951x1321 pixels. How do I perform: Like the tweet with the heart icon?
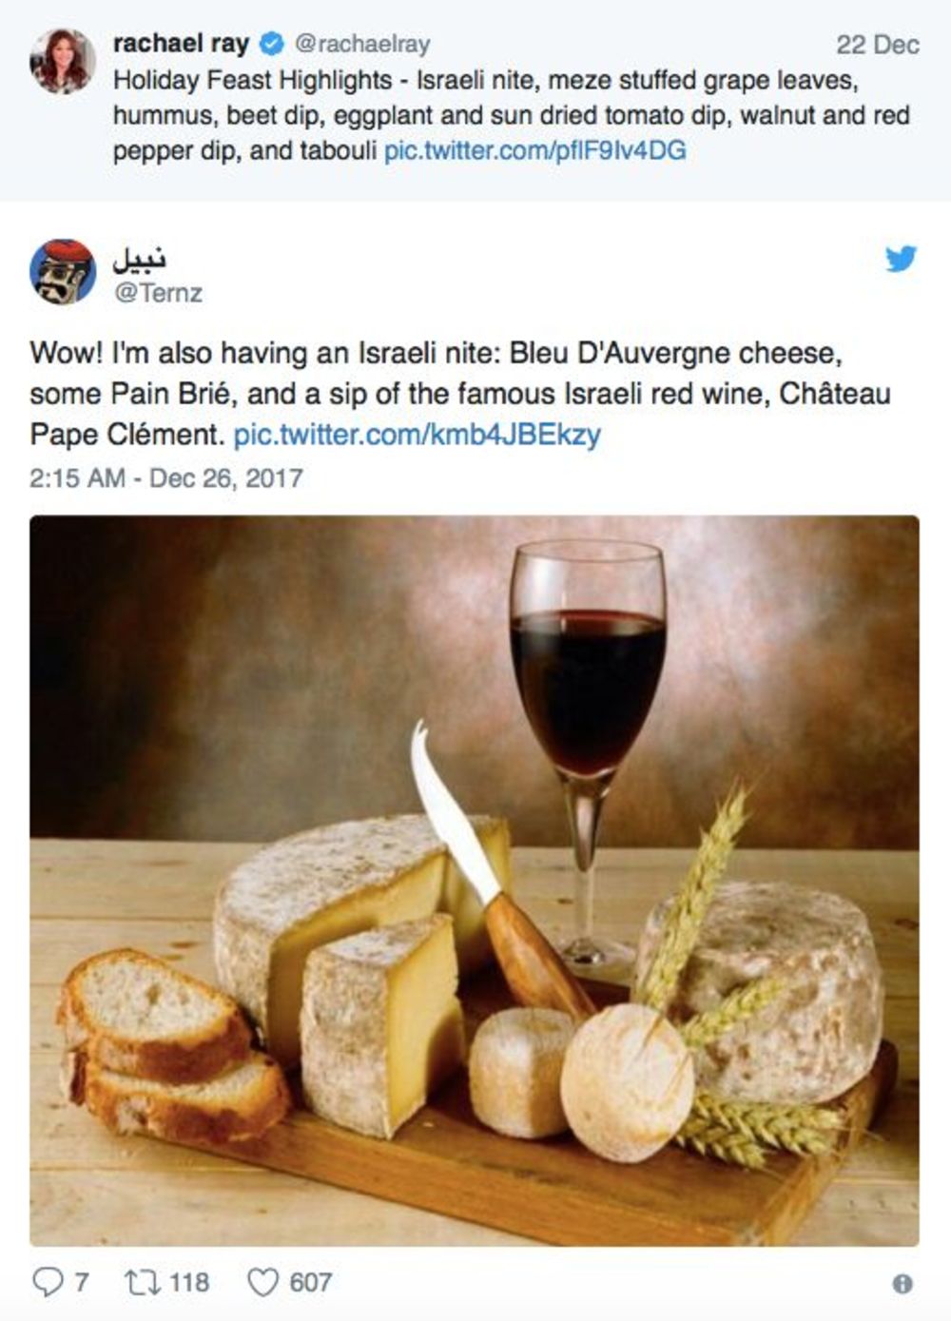262,1283
